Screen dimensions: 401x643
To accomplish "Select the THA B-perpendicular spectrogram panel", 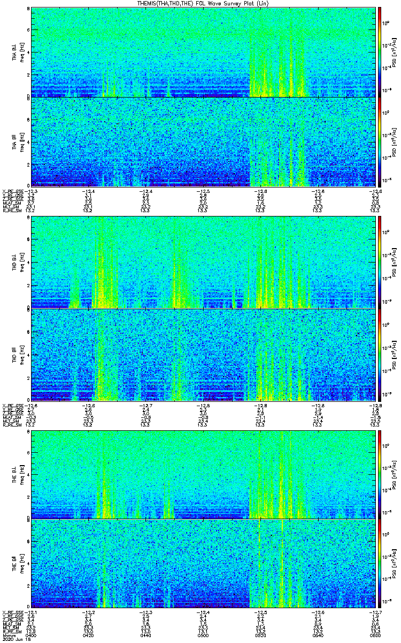I will click(202, 52).
